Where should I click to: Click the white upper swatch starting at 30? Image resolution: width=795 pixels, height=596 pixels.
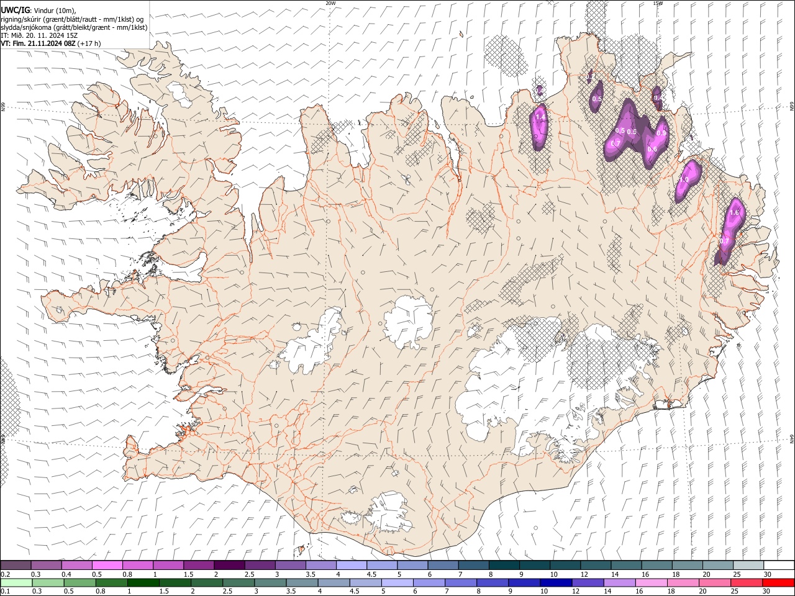click(x=778, y=566)
